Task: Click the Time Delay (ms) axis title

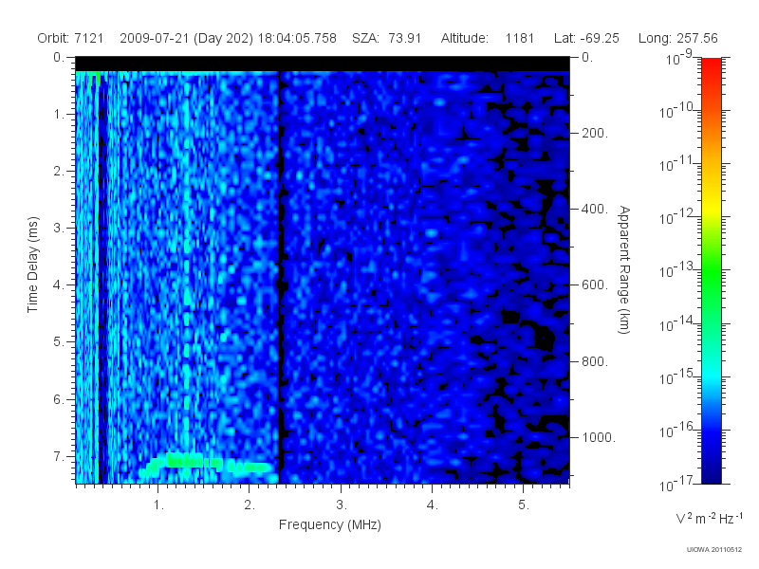Action: 32,265
